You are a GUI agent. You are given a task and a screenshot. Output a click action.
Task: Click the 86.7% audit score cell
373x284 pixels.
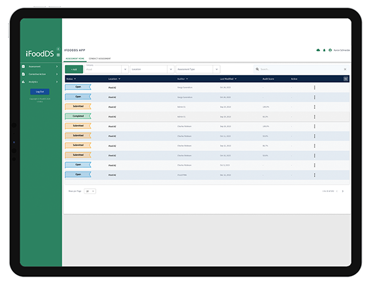point(265,146)
